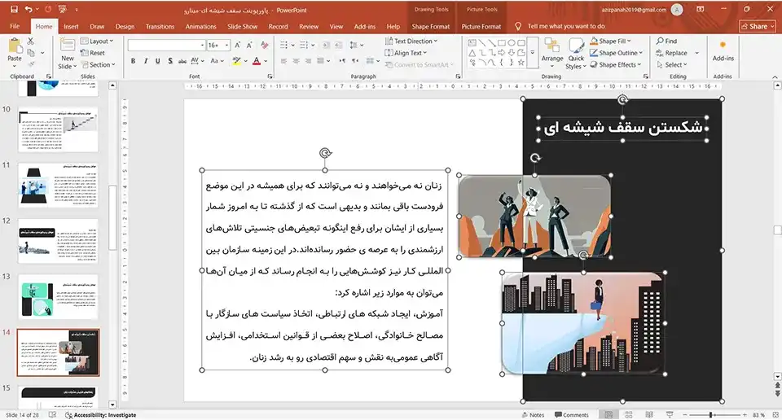Open the Shape Format ribbon tab
782x420 pixels.
coord(430,26)
